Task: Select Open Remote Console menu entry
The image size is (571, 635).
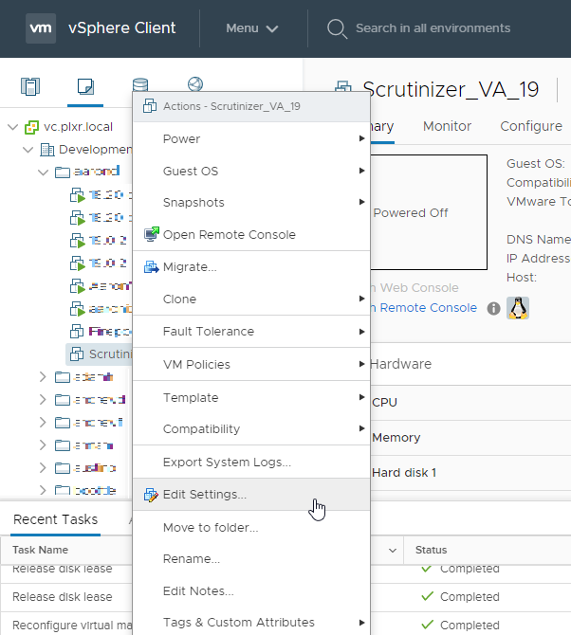Action: click(x=229, y=234)
